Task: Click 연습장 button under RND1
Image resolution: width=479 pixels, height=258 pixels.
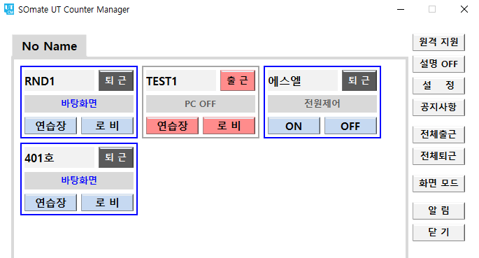Action: click(x=51, y=125)
